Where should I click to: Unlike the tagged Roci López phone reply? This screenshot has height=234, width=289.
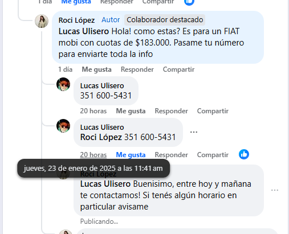(x=131, y=155)
